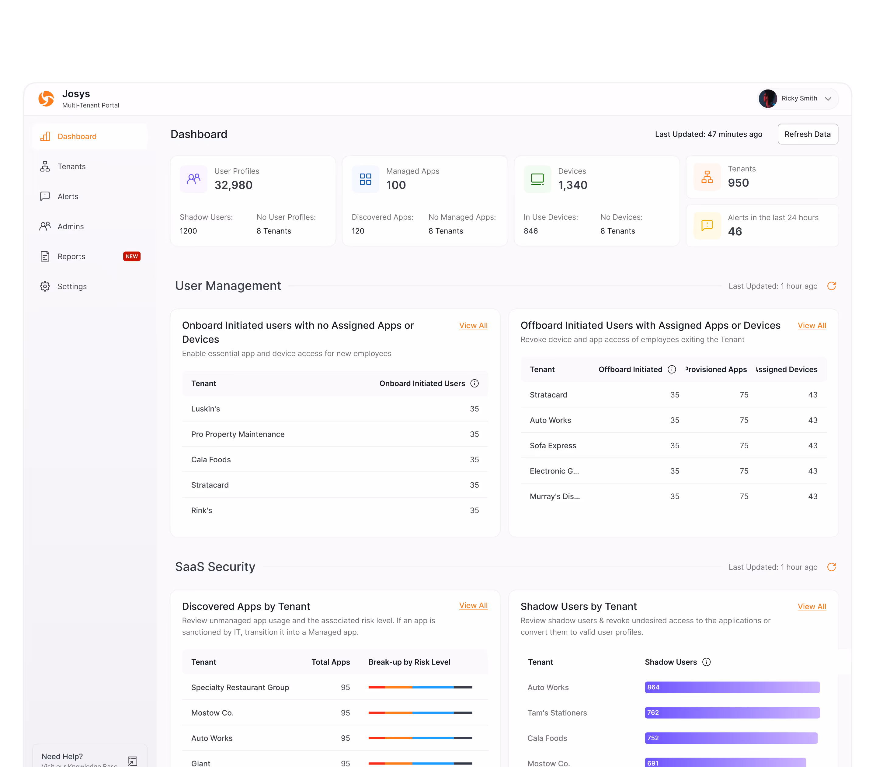View All onboard initiated users
The width and height of the screenshot is (876, 767).
(x=473, y=325)
